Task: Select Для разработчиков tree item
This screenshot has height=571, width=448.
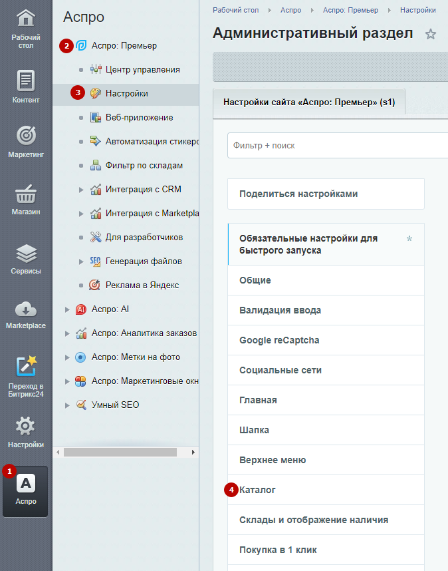Action: point(144,238)
